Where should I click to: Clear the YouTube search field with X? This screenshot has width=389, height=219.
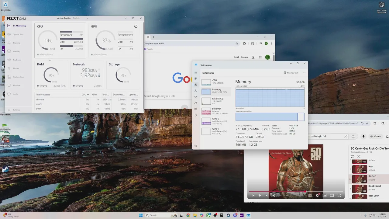[346, 137]
